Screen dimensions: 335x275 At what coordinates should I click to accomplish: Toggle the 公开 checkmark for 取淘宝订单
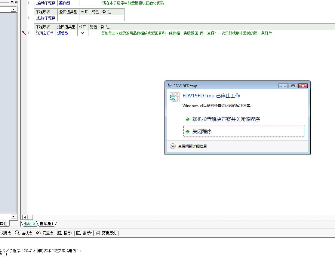tap(83, 33)
